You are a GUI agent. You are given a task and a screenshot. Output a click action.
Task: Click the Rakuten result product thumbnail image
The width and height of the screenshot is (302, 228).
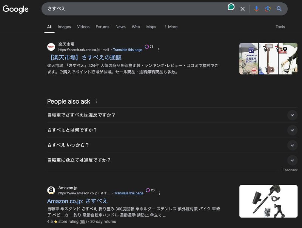268,58
